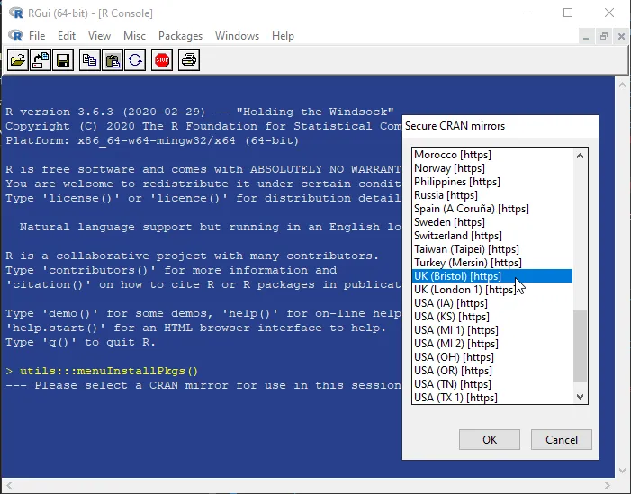Screen dimensions: 631x494
Task: Select Spain (A Coruña) [https] mirror
Action: coord(492,209)
